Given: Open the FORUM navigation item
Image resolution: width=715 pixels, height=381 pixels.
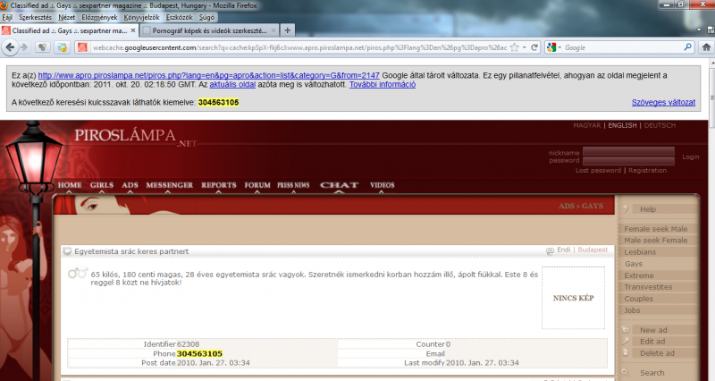Looking at the screenshot, I should [257, 185].
